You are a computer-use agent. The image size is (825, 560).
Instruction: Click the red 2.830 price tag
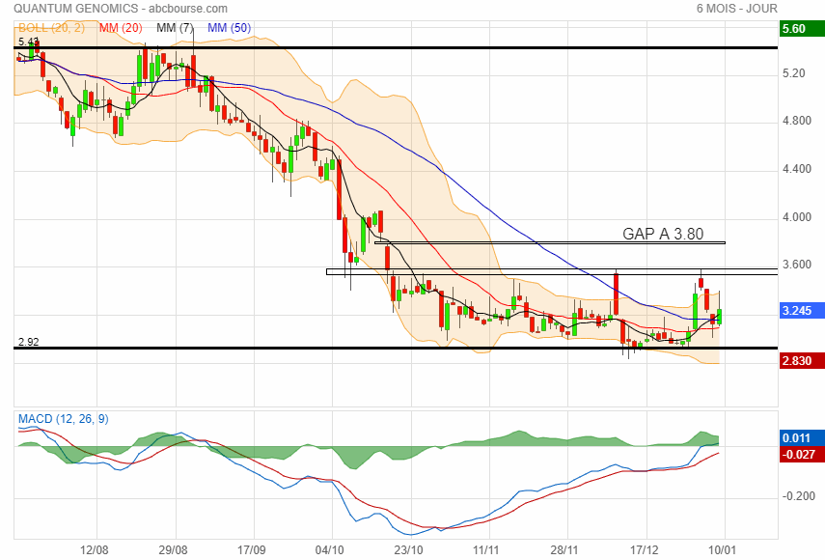[801, 360]
